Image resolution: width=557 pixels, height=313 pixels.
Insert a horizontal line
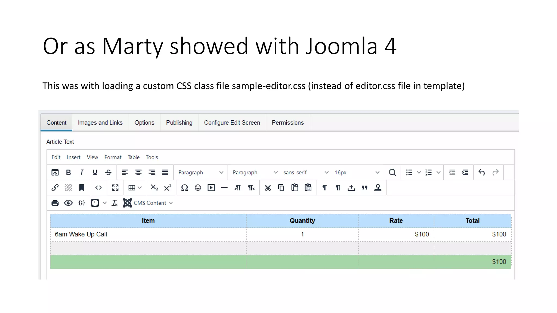pos(224,188)
